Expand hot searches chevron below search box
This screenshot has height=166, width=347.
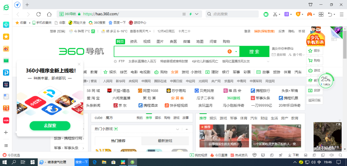pos(268,61)
